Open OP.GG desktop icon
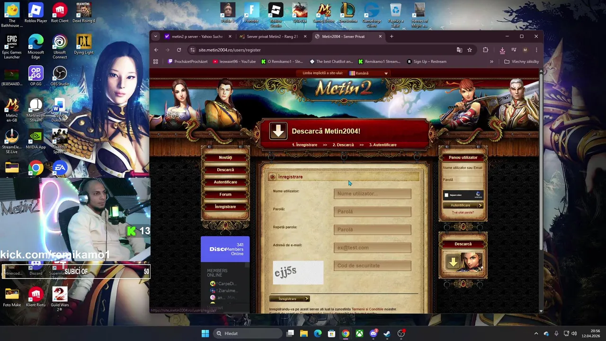The height and width of the screenshot is (341, 606). [x=36, y=76]
